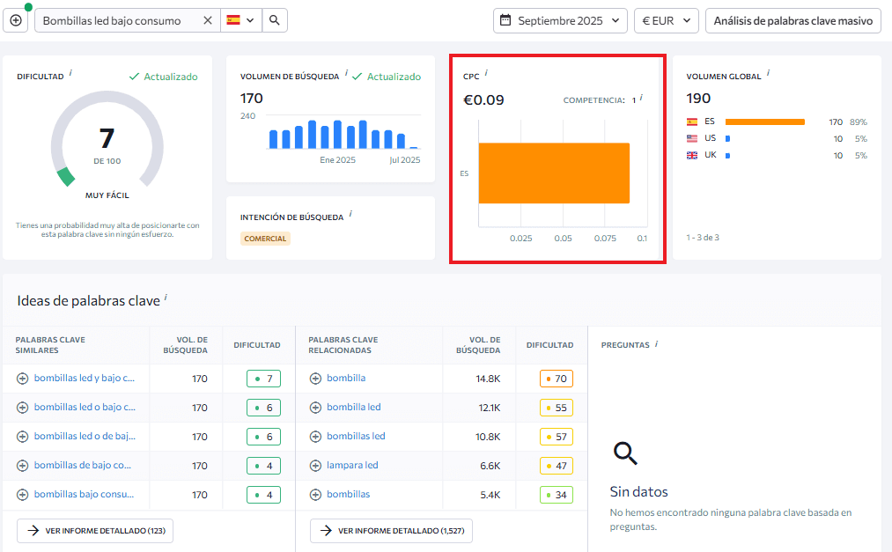This screenshot has height=552, width=892.
Task: Click the '1 - 3 de 3' pagination text
Action: (703, 238)
